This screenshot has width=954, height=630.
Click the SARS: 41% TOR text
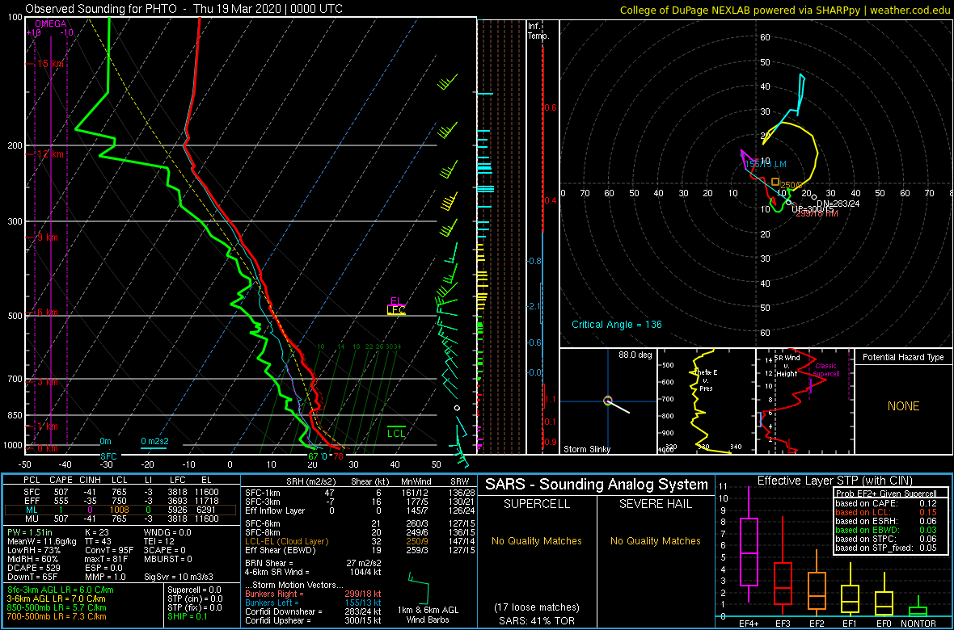[x=537, y=620]
